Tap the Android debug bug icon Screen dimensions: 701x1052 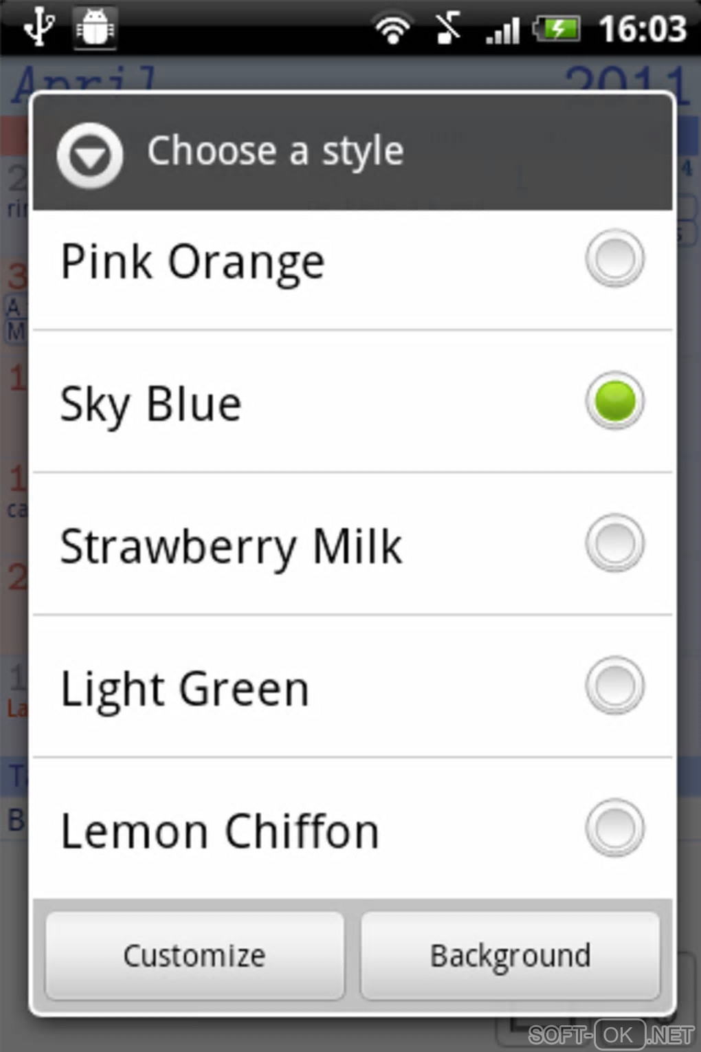pos(95,28)
